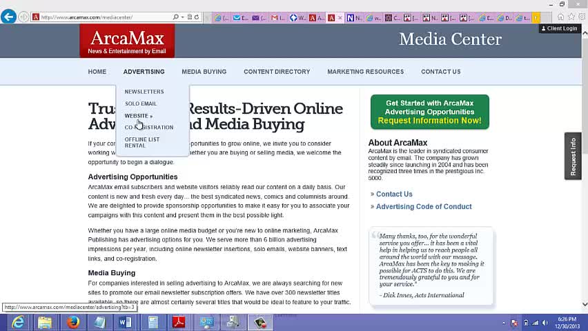
Task: Open File Explorer from the taskbar
Action: 45,322
